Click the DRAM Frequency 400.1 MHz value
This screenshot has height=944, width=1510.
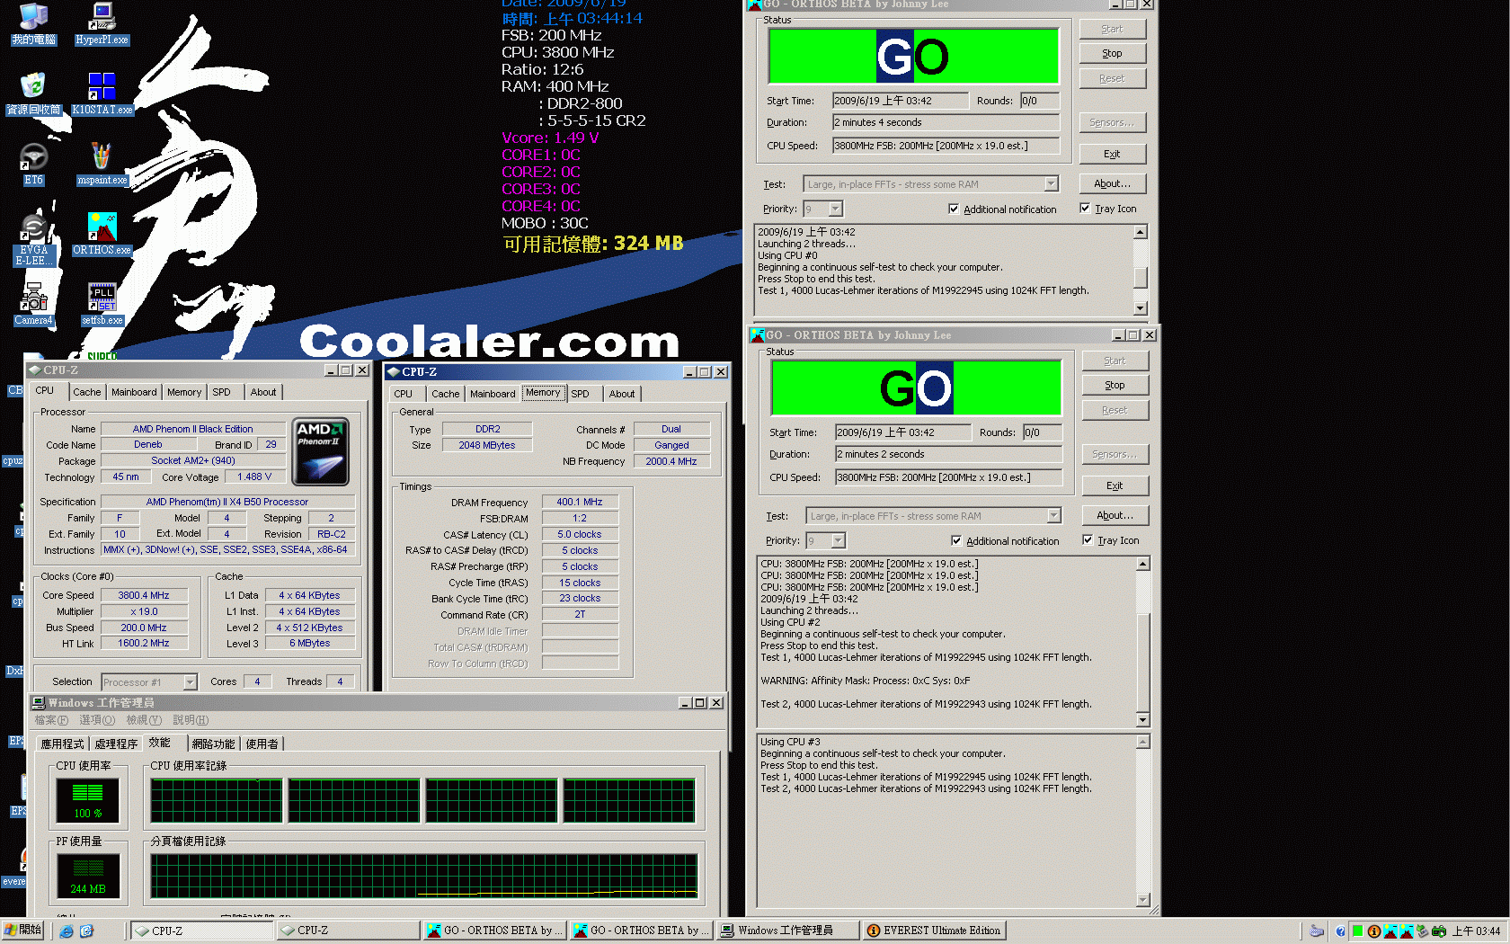click(580, 502)
